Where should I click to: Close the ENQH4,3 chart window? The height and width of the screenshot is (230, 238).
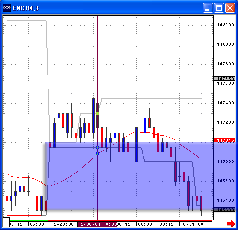(230, 8)
